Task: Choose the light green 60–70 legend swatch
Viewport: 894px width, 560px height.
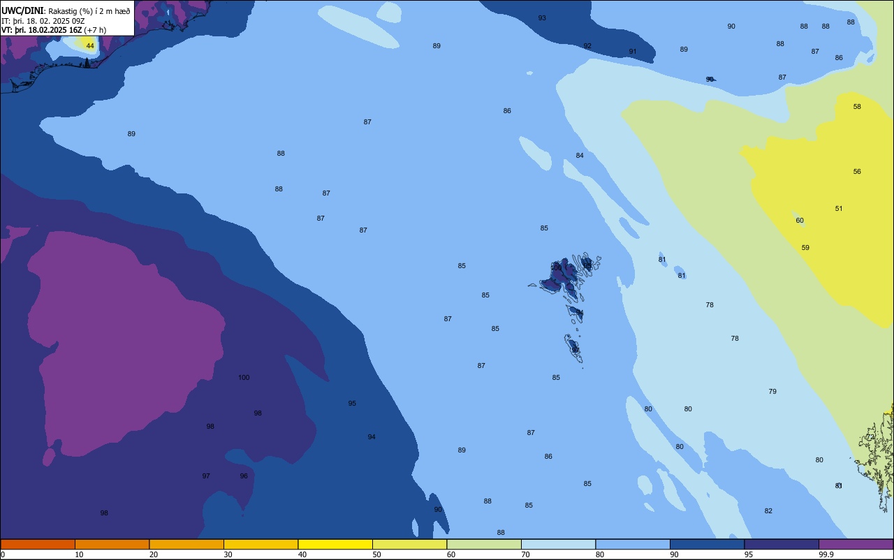Action: 484,544
